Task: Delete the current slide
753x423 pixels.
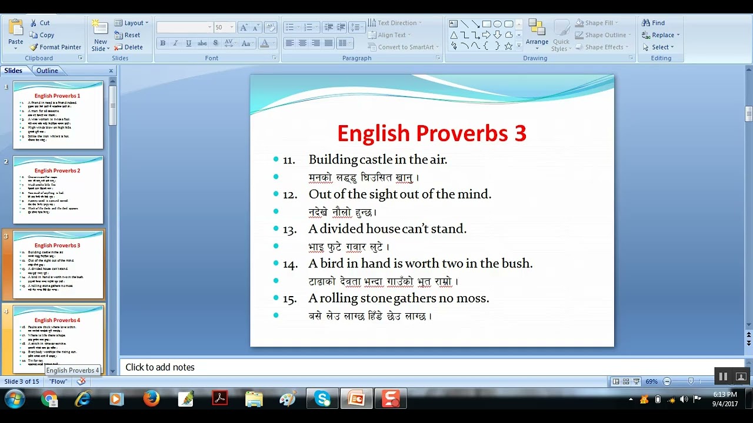Action: click(128, 47)
